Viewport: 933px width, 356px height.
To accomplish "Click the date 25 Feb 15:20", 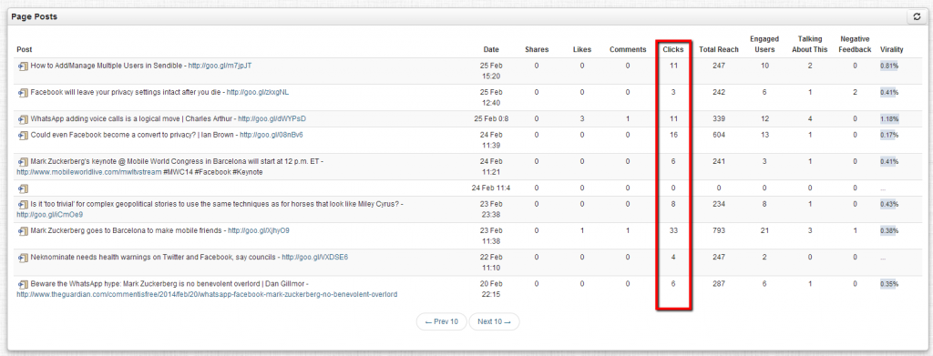I will pos(491,71).
